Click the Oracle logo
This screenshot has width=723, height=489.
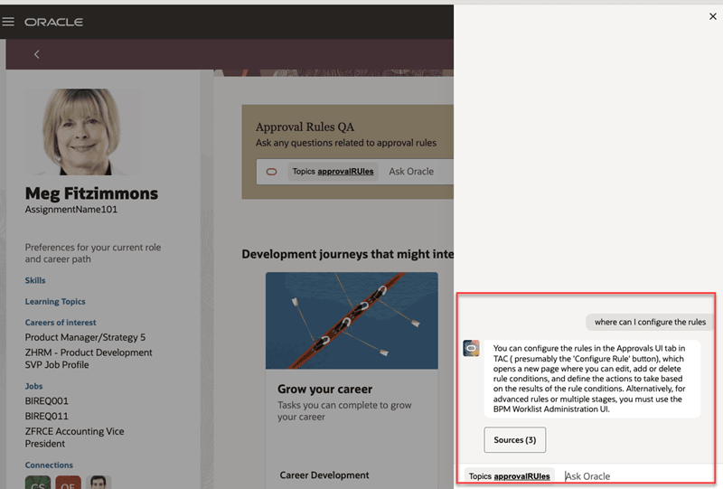(x=53, y=22)
